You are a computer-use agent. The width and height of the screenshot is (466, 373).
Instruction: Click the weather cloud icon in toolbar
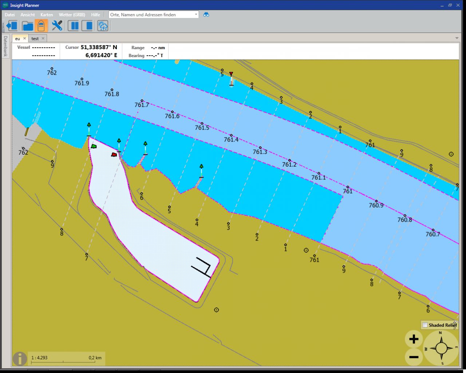tap(103, 26)
